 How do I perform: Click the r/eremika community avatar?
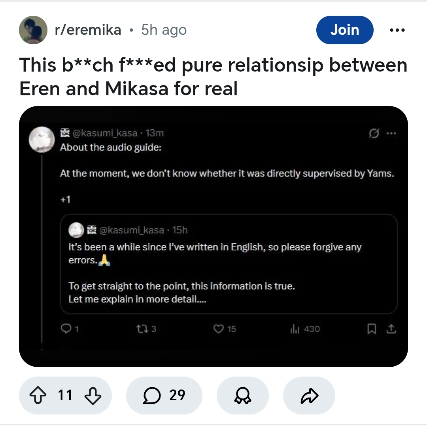click(x=33, y=30)
